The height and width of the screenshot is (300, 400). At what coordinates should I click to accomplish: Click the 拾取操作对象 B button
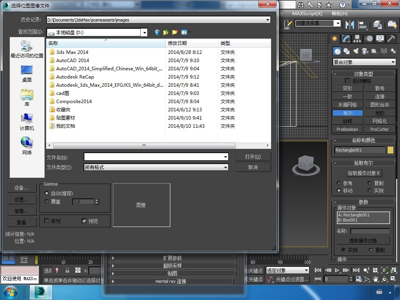(x=364, y=173)
